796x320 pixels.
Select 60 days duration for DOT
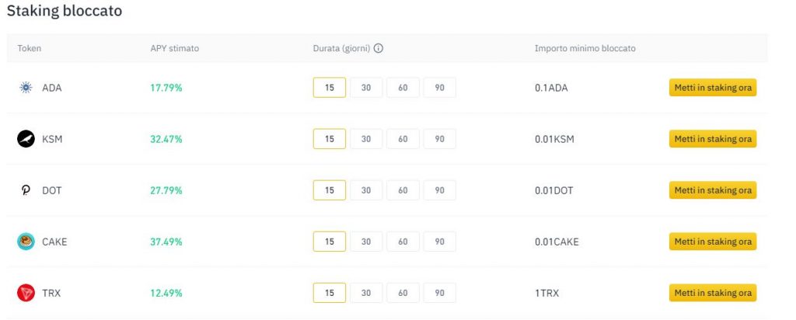coord(403,190)
